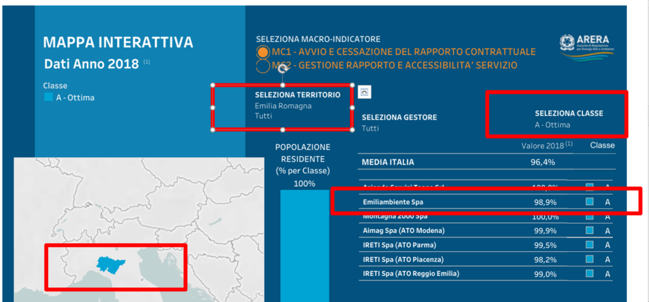Click the MC1 - Avvio e Cessazione label
This screenshot has height=302, width=649.
(x=404, y=52)
